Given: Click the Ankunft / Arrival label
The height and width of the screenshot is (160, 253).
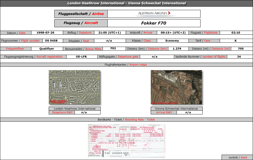Looking at the screenshot, I should coord(141,33).
